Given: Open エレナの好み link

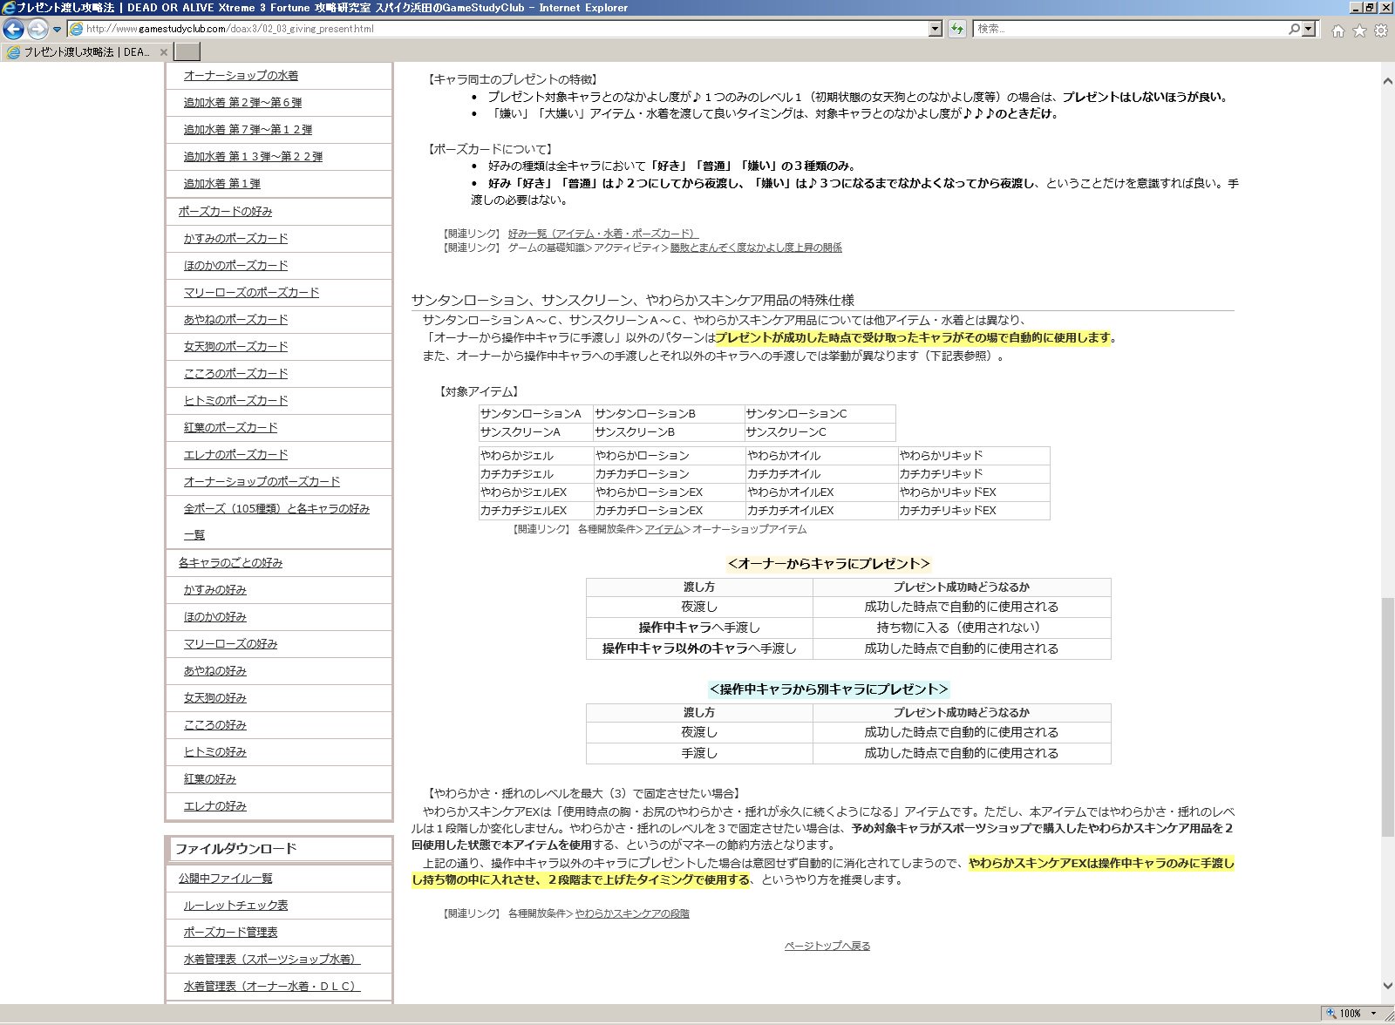Looking at the screenshot, I should point(214,806).
